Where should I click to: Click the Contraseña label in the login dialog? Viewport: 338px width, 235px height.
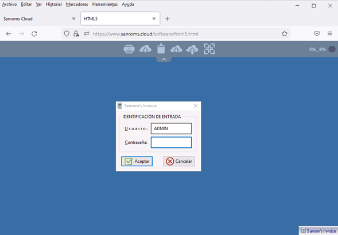[x=136, y=142]
